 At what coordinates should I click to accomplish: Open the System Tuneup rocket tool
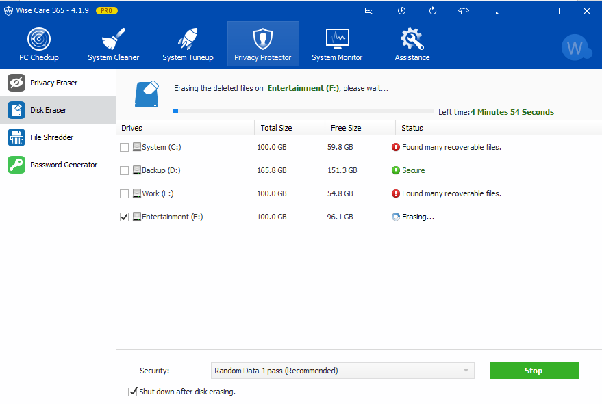point(188,42)
